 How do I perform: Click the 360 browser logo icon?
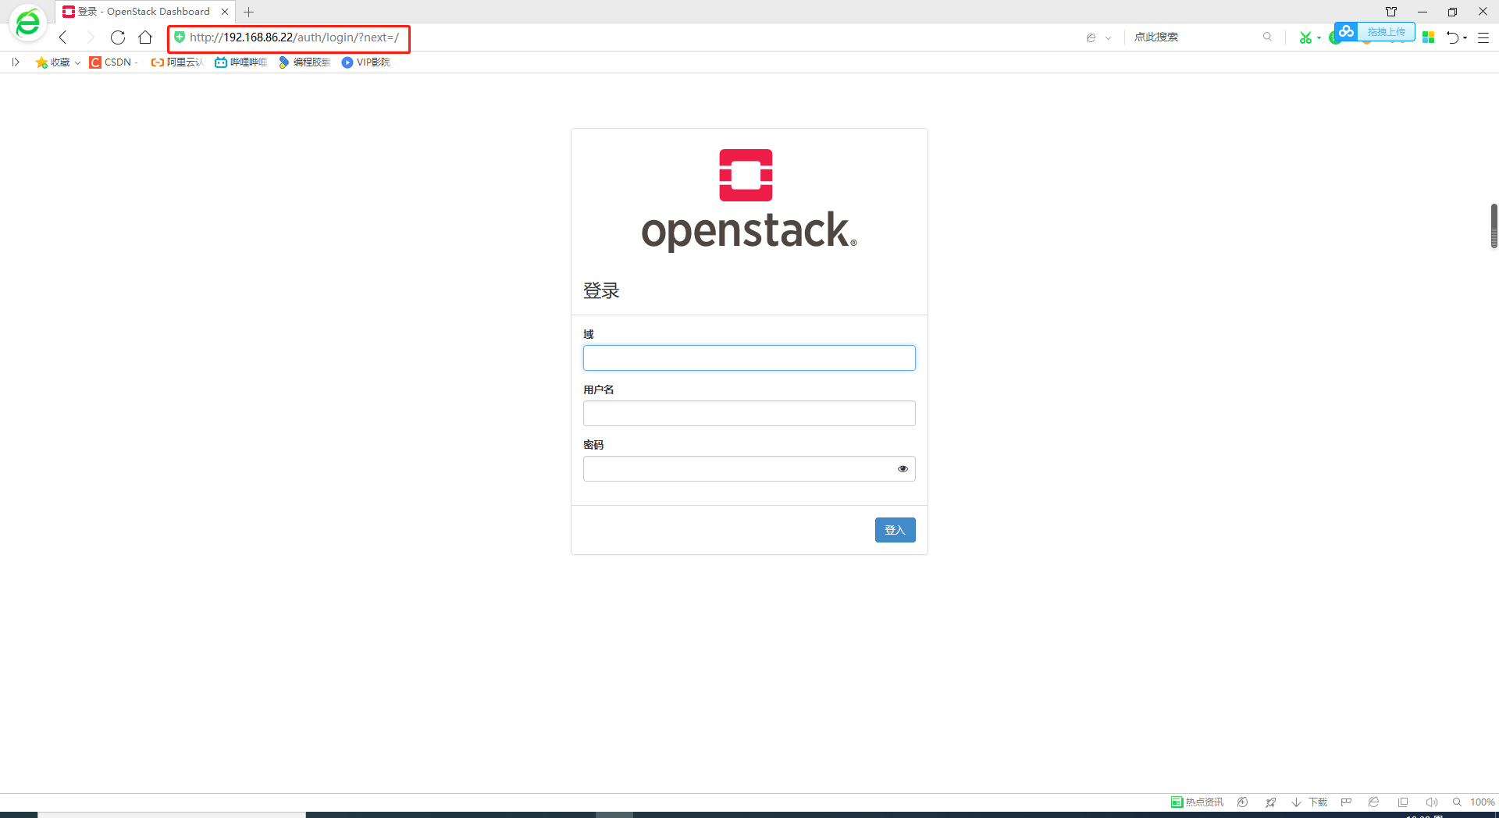28,23
